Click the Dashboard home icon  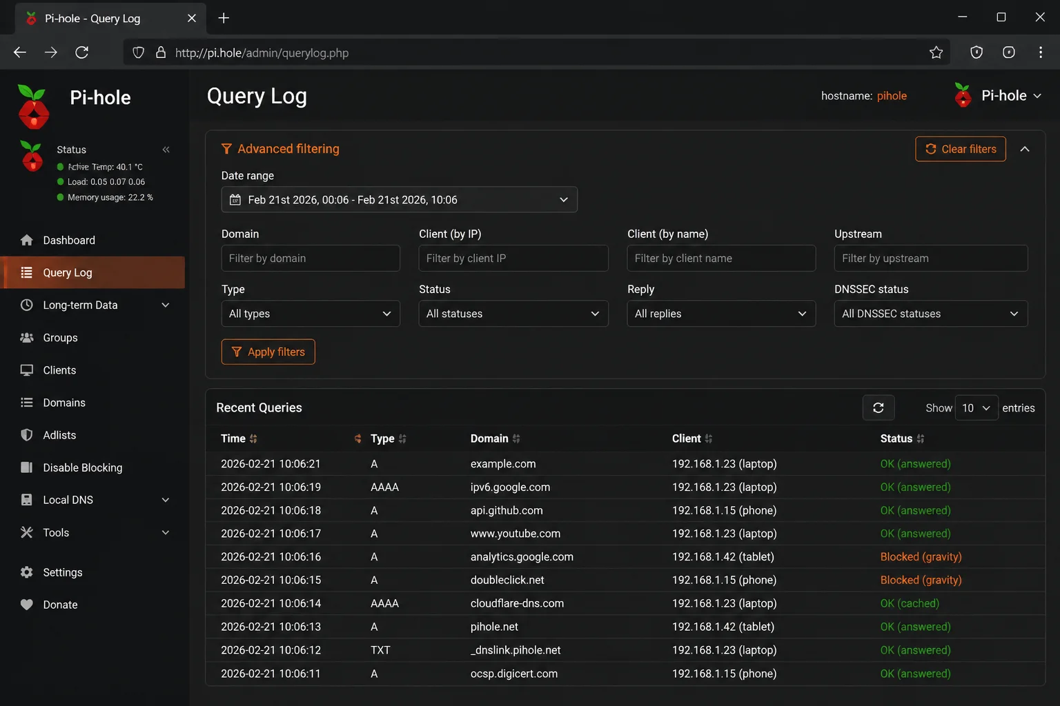(x=27, y=240)
